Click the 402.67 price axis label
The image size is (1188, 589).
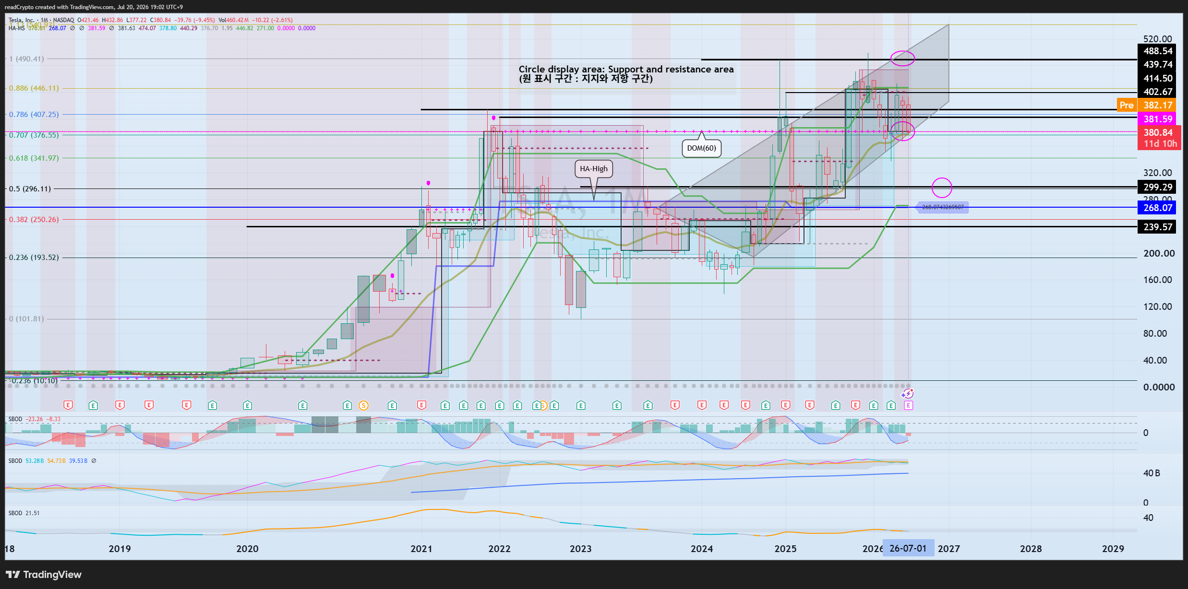click(x=1158, y=92)
